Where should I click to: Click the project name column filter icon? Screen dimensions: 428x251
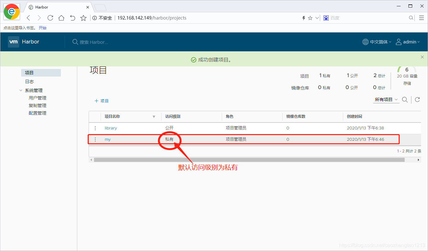[x=154, y=117]
